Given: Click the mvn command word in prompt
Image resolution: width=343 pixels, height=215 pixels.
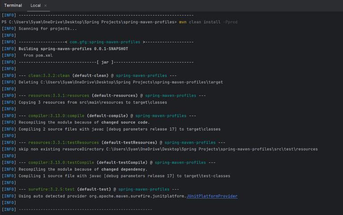Looking at the screenshot, I should point(183,22).
